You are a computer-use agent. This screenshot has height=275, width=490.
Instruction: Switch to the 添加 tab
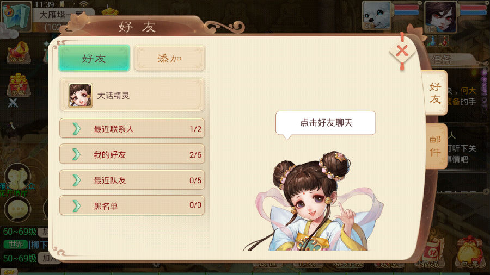(170, 58)
